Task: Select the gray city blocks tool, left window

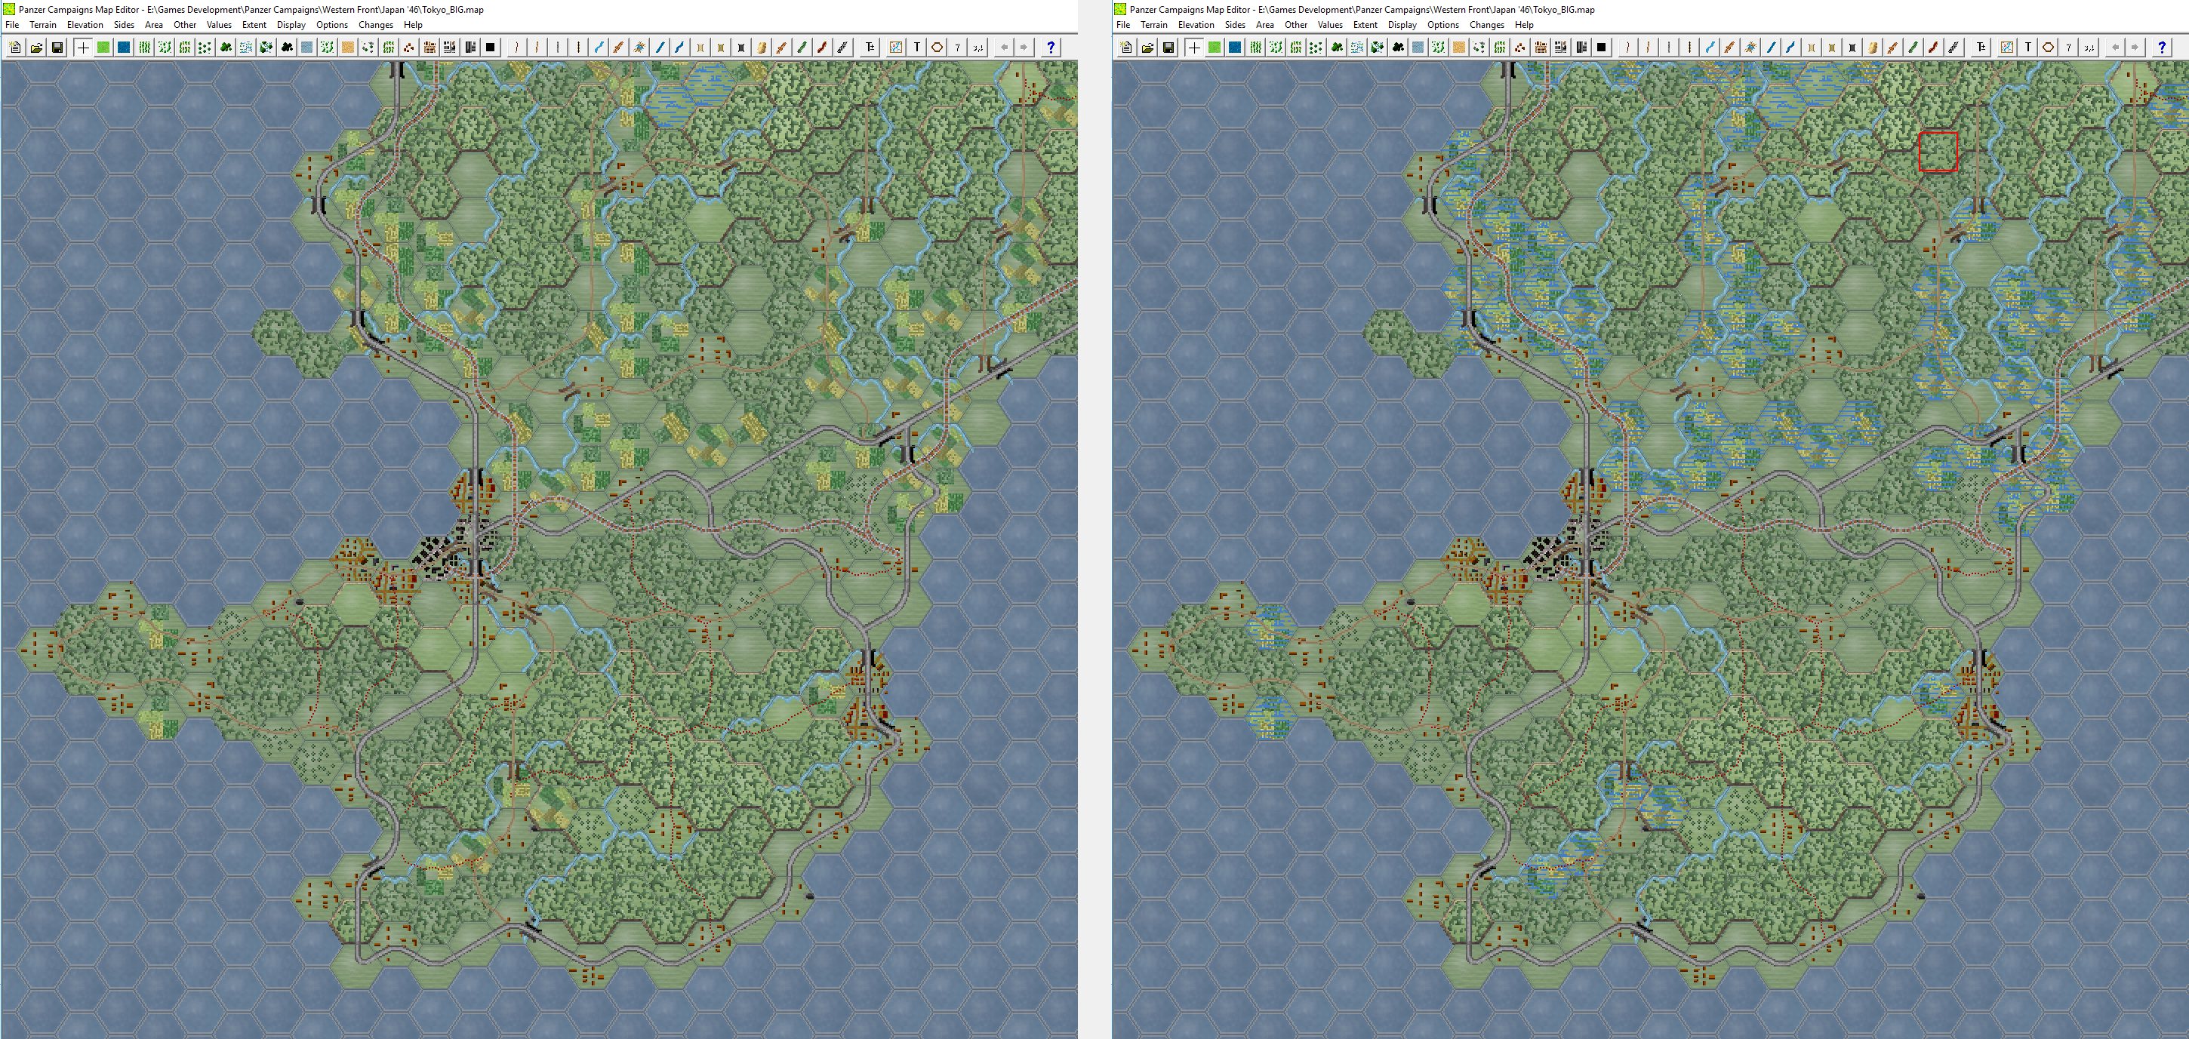Action: 451,48
